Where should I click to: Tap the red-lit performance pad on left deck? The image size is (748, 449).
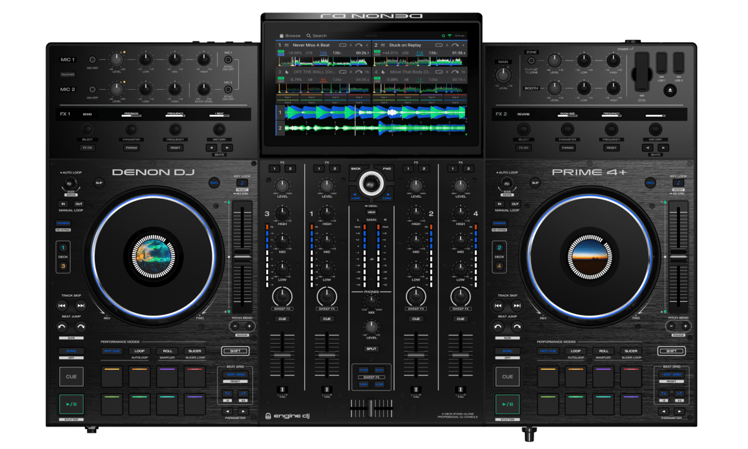pos(195,376)
